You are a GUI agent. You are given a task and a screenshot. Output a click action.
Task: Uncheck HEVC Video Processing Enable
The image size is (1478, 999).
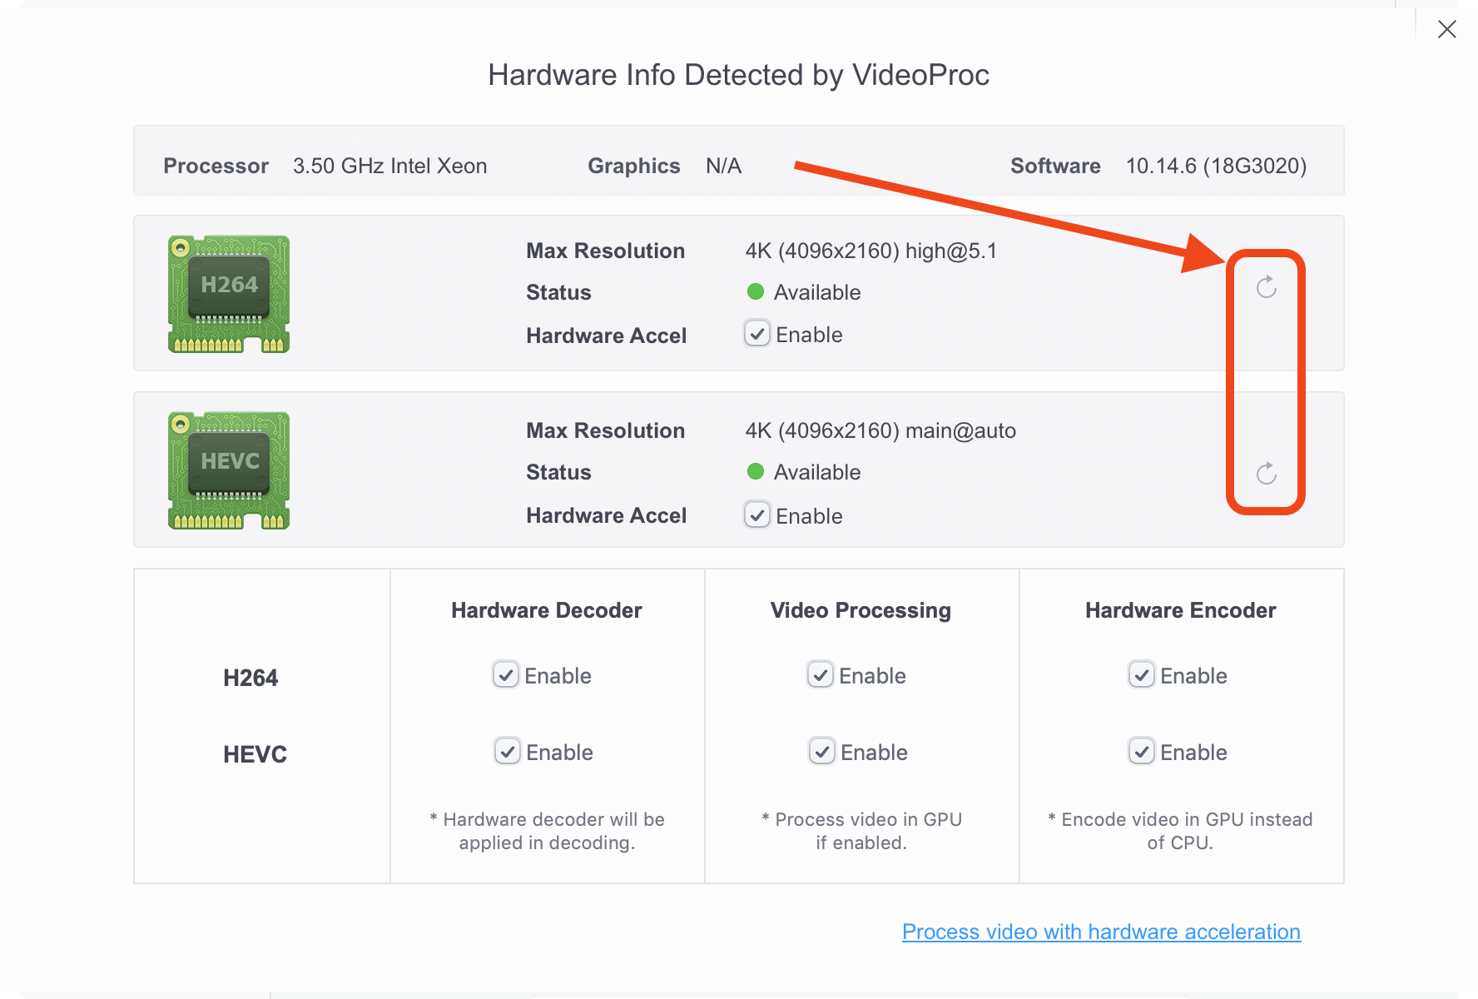(822, 751)
